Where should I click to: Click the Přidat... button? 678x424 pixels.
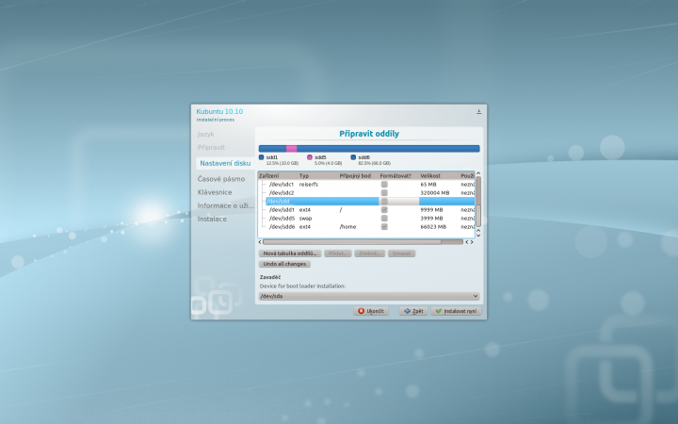338,253
